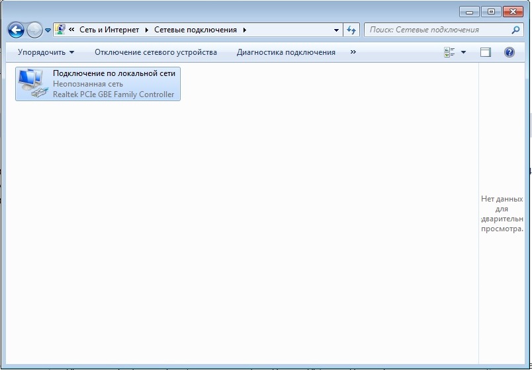Viewport: 532px width, 370px height.
Task: Click the network folder icon in address bar
Action: pos(61,30)
